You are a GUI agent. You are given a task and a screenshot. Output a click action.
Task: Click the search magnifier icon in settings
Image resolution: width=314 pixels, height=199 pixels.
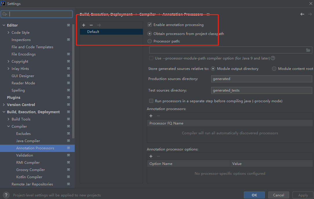5,14
